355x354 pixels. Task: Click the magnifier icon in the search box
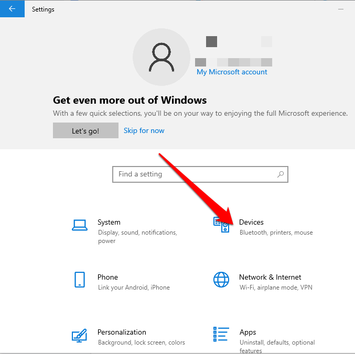[x=281, y=174]
